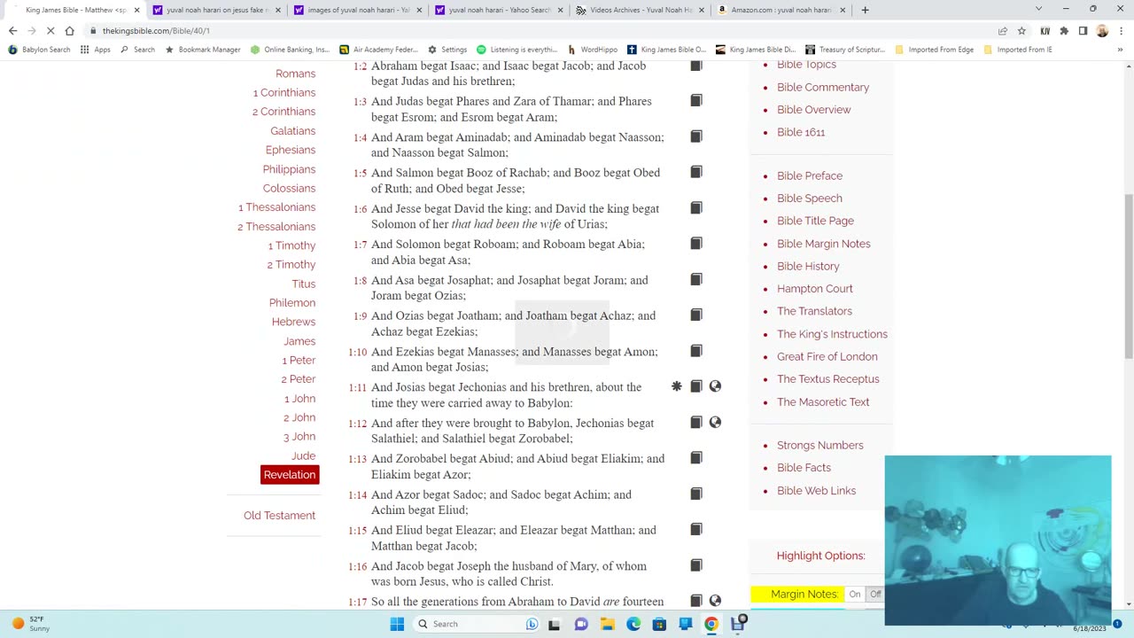The image size is (1134, 638).
Task: Expand the Chrome tab search dropdown arrow
Action: [x=1038, y=9]
